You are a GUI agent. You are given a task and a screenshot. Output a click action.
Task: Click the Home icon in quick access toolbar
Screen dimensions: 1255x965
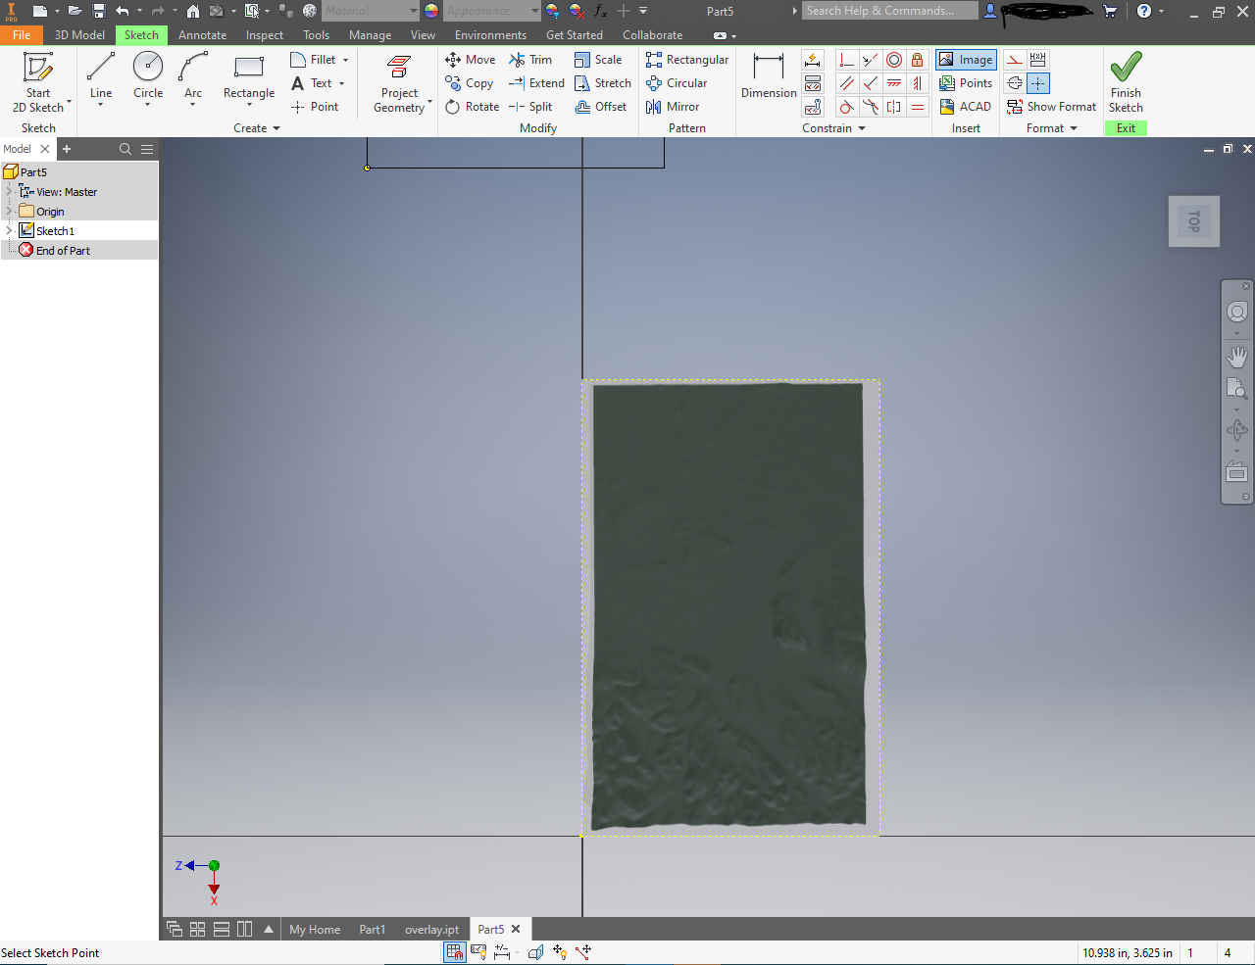point(193,11)
